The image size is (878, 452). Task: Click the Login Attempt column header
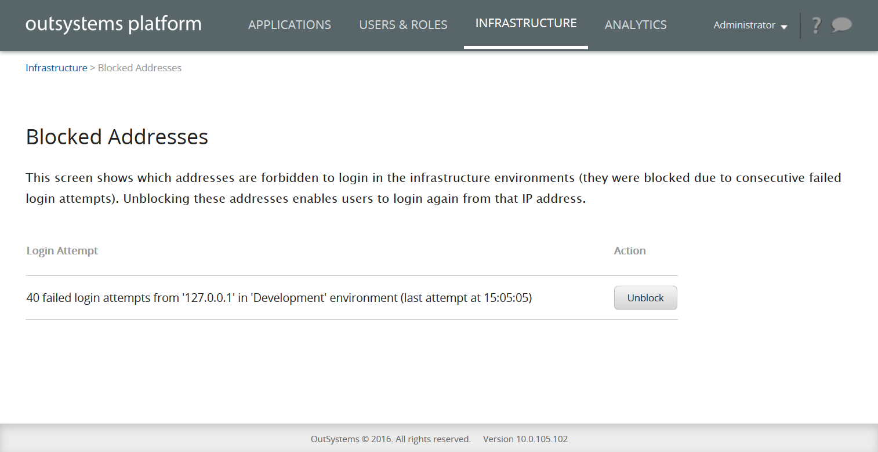[x=62, y=250]
